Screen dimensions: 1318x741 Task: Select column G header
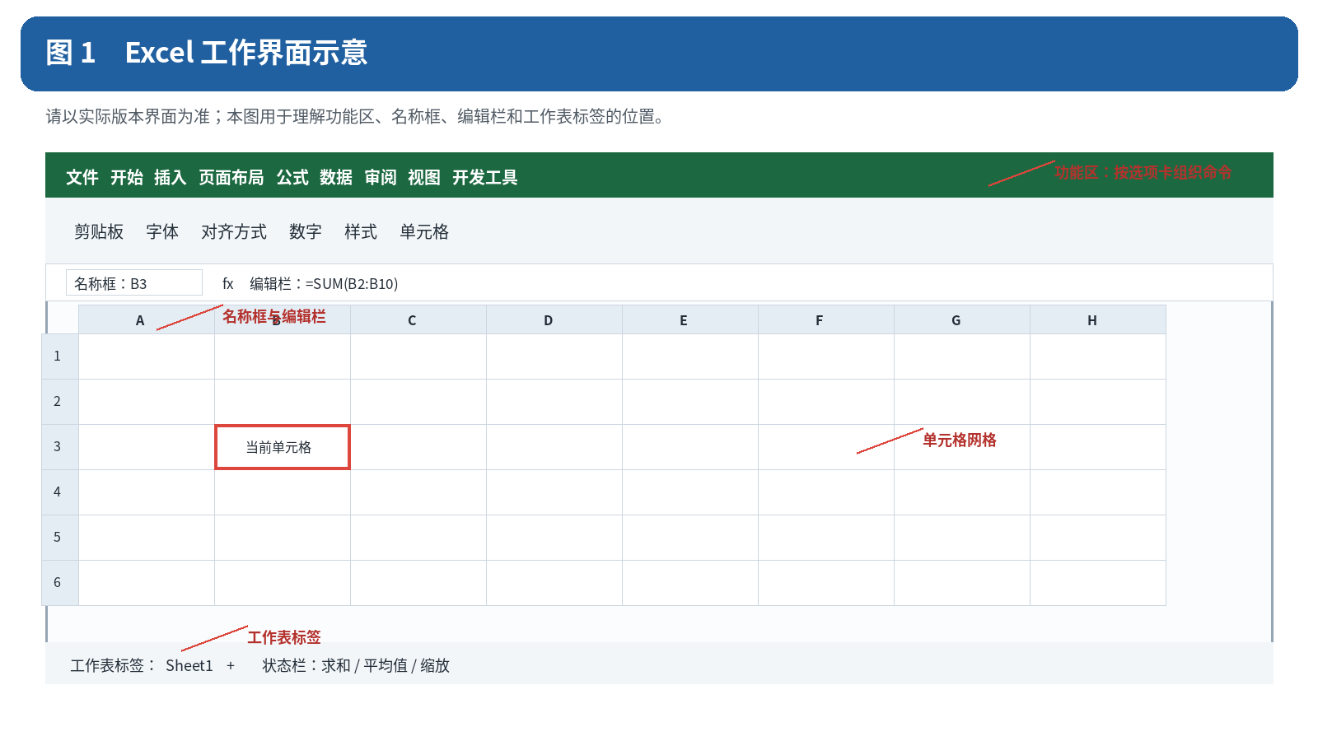(x=962, y=319)
